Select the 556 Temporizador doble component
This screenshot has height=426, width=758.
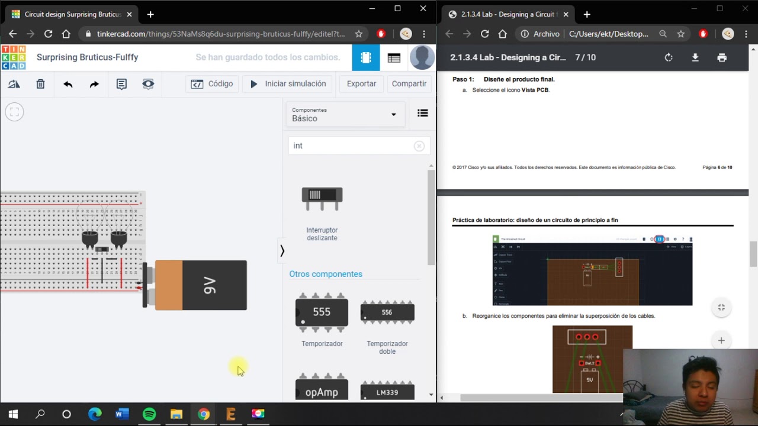tap(387, 323)
